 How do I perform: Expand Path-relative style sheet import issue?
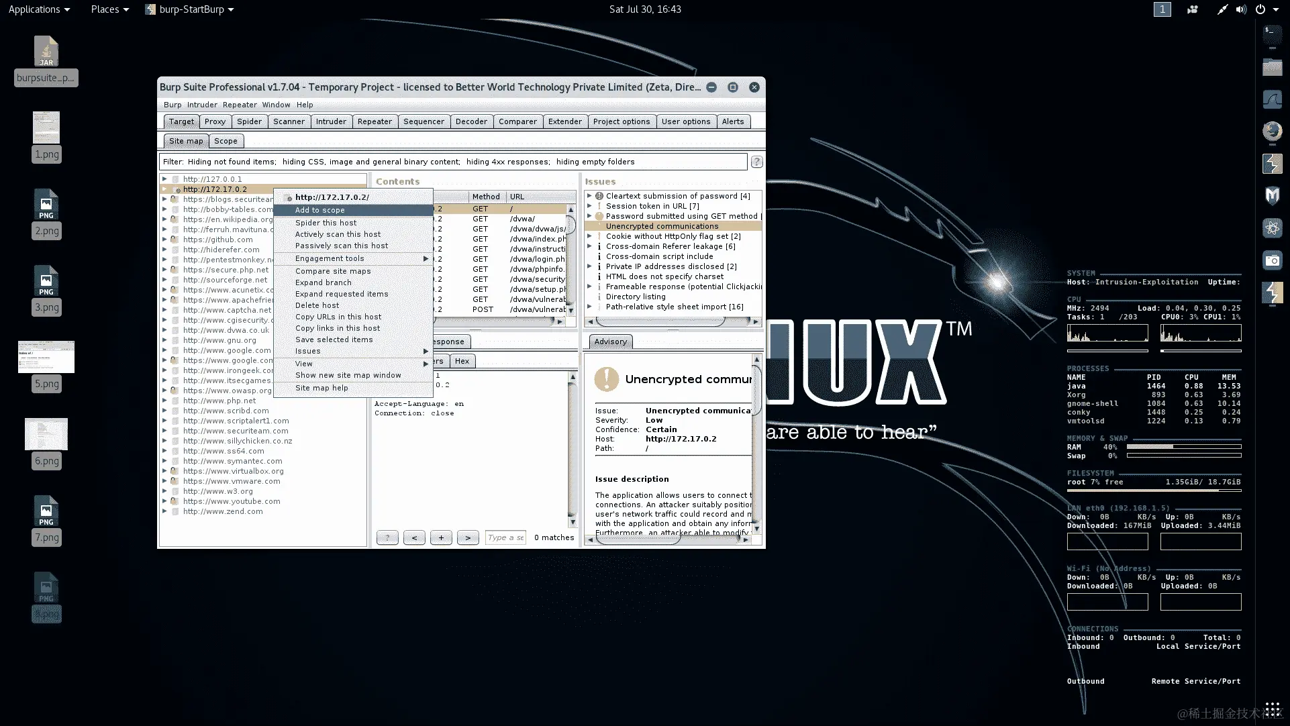[x=589, y=307]
